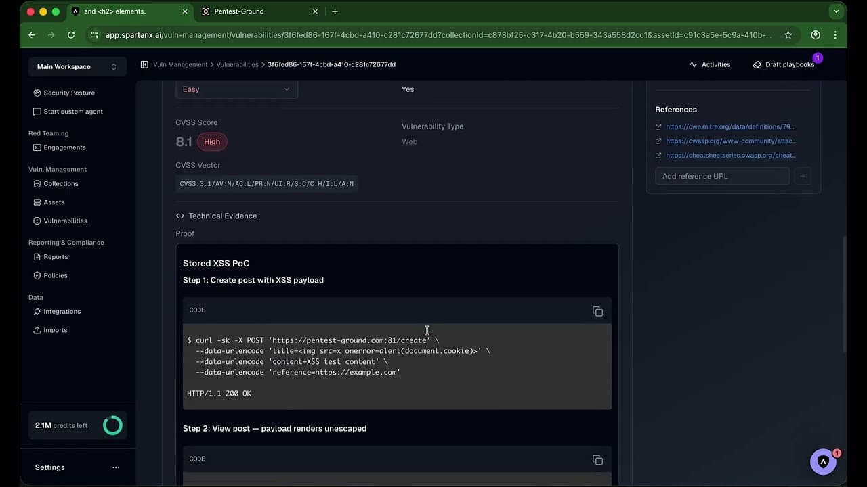Click the Vulnerabilities breadcrumb link
The height and width of the screenshot is (487, 867).
pyautogui.click(x=237, y=64)
